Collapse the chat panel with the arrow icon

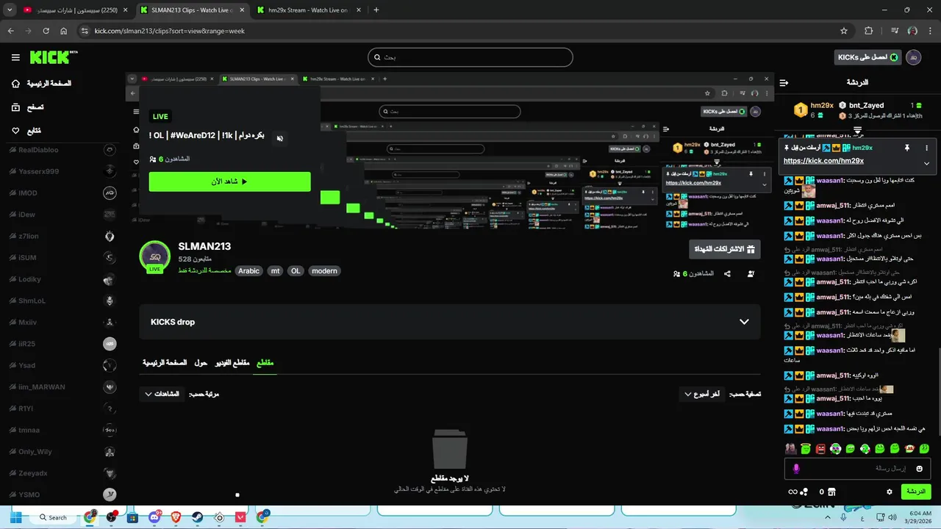point(784,82)
